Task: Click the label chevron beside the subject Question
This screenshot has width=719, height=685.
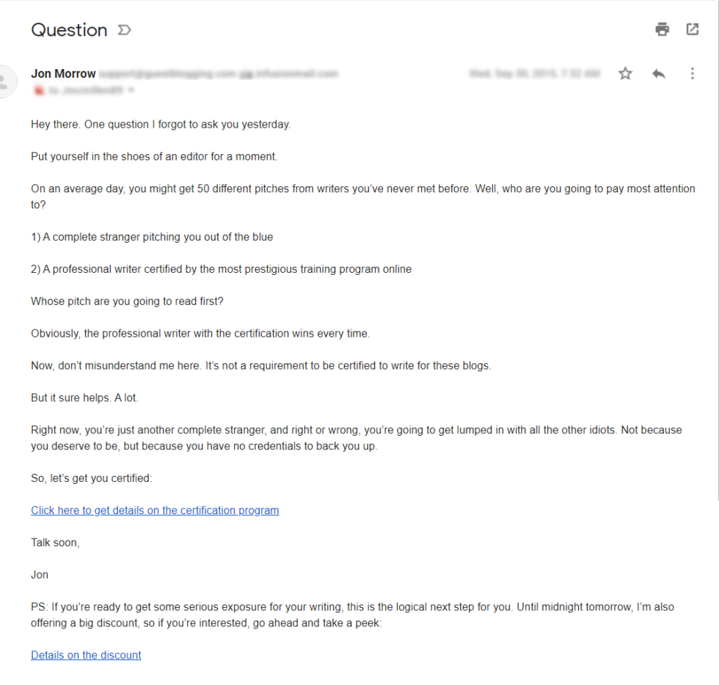Action: pos(124,30)
